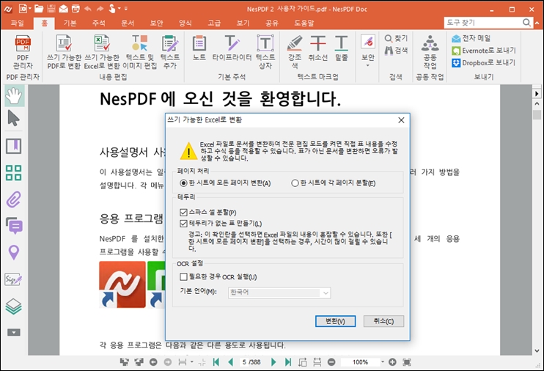Click 쓰기 가능한 Excel로 변환 icon

pyautogui.click(x=102, y=52)
